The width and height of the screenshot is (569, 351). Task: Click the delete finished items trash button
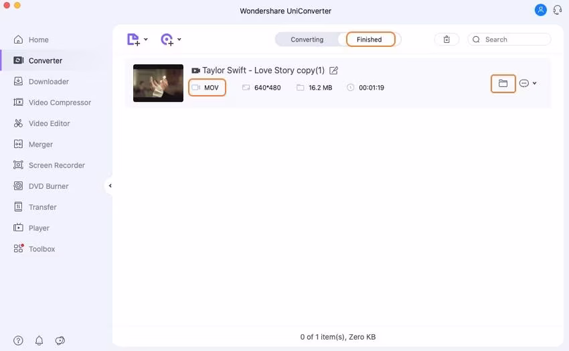click(446, 40)
